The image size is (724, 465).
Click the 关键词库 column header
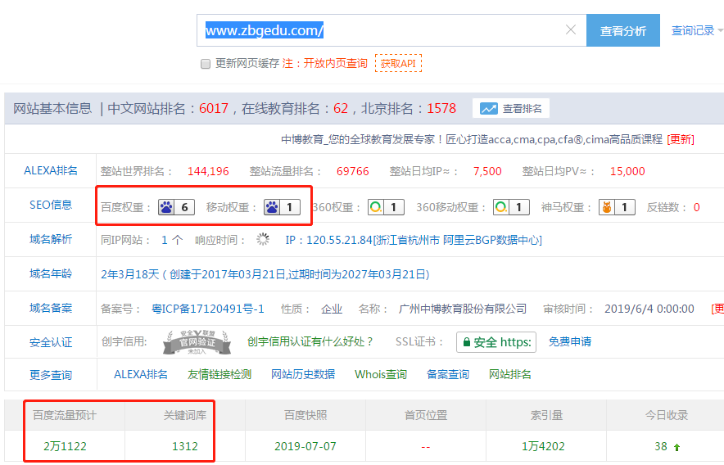pyautogui.click(x=185, y=416)
